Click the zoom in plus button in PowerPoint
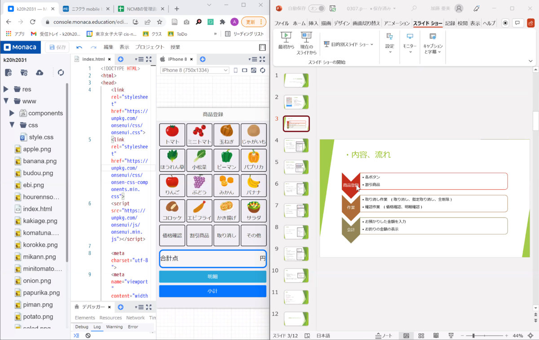This screenshot has width=539, height=340. click(x=507, y=336)
